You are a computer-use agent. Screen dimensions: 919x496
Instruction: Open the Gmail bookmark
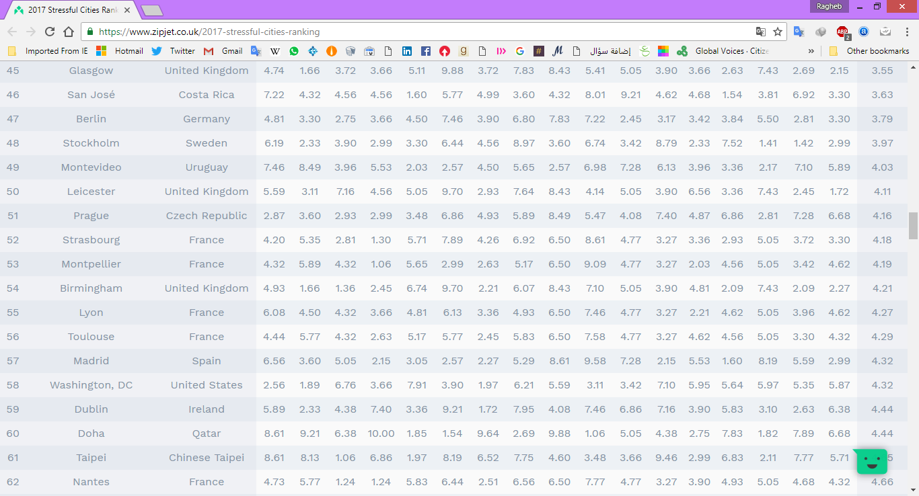223,51
